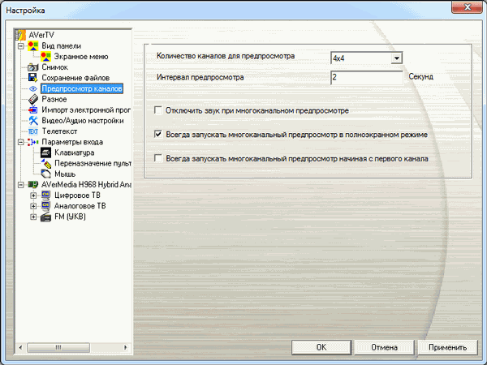Click the Интервал предпросмотра input field
Screen dimensions: 487x365
pos(367,77)
